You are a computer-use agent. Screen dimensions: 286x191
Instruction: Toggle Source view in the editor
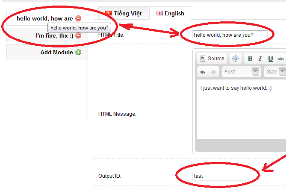212,59
